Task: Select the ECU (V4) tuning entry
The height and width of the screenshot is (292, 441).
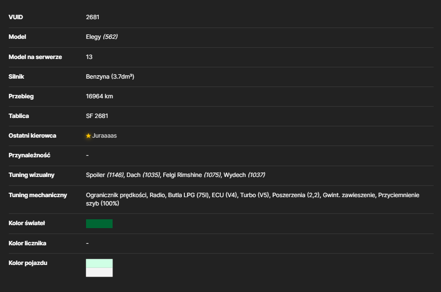Action: pyautogui.click(x=225, y=195)
